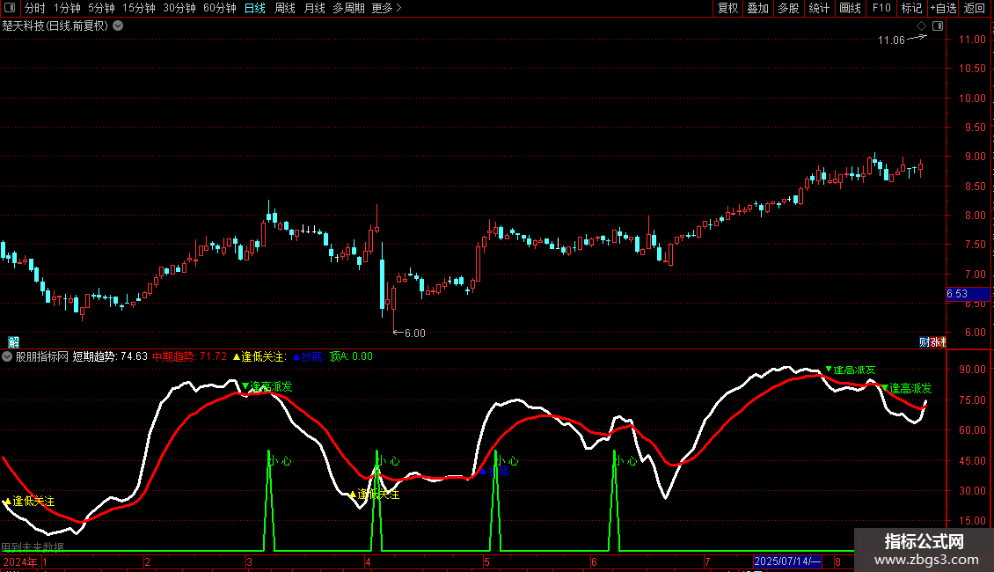
Task: Click month 3 on the time axis
Action: pyautogui.click(x=249, y=562)
